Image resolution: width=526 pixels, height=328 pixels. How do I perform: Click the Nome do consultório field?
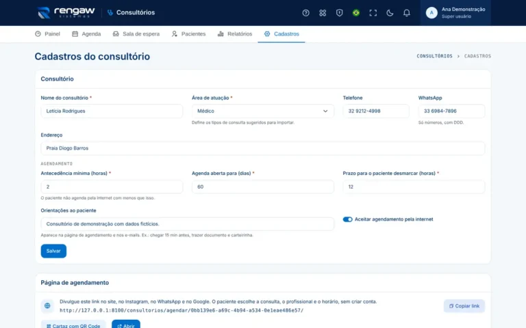(x=112, y=111)
